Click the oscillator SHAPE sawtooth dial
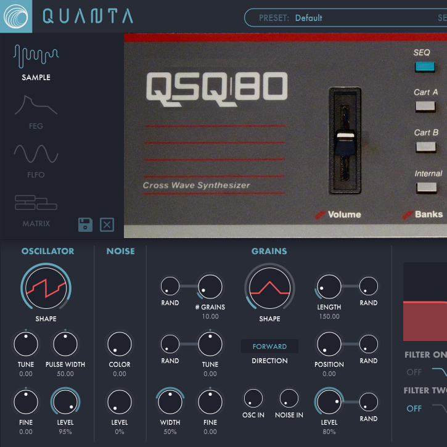 tap(46, 288)
